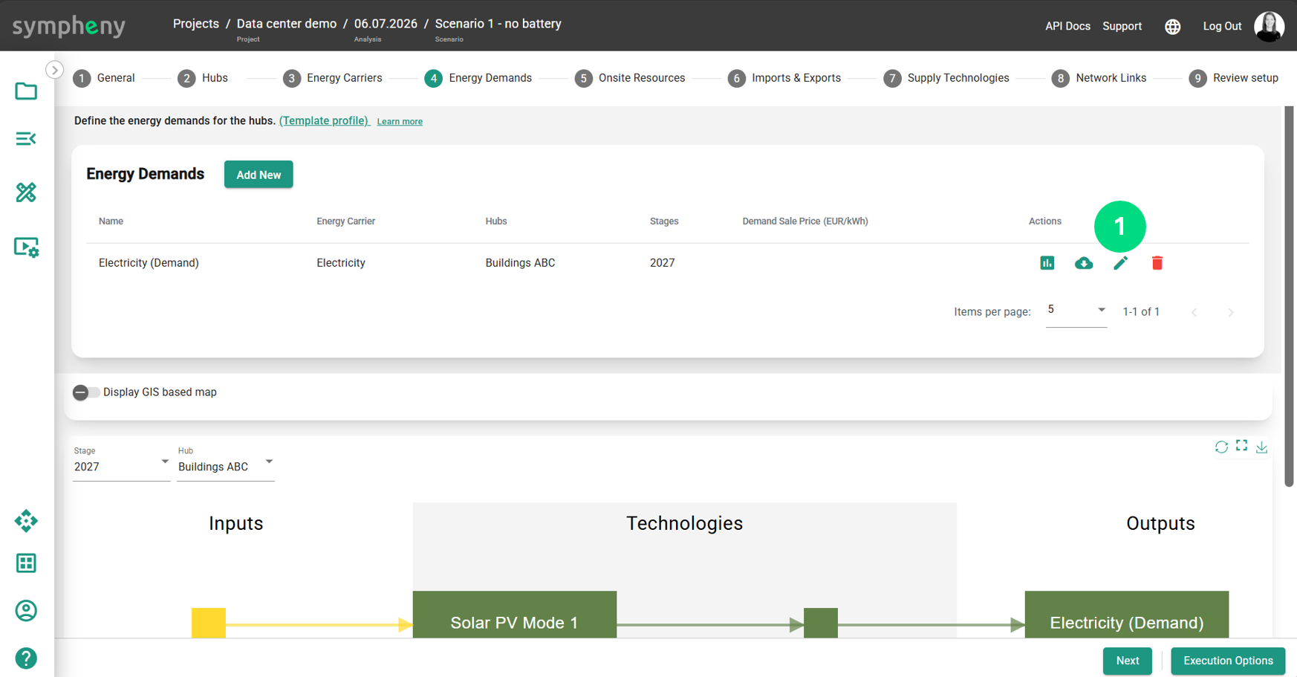The height and width of the screenshot is (677, 1297).
Task: Go to previous page arrow
Action: (x=1194, y=312)
